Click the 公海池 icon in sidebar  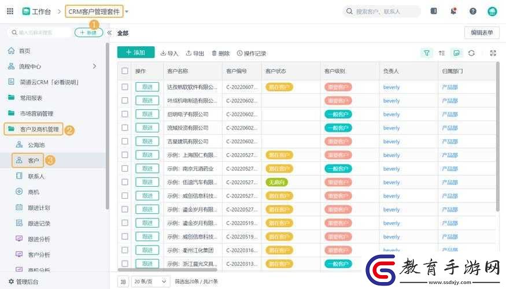tap(19, 144)
